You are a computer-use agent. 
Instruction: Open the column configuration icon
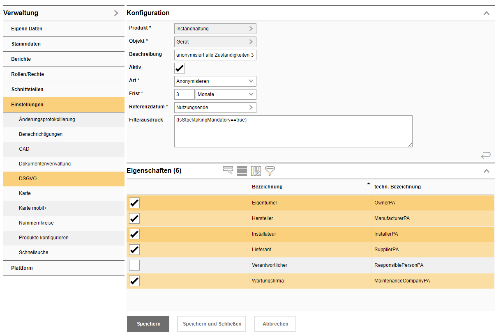[x=256, y=171]
